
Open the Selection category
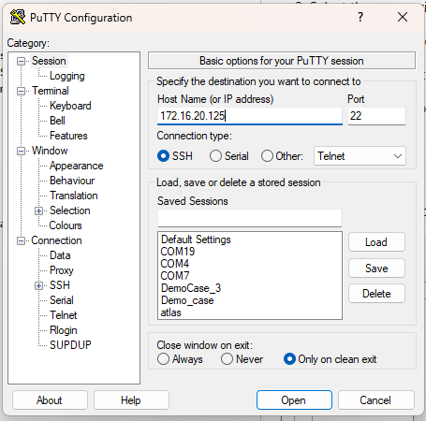coord(70,210)
